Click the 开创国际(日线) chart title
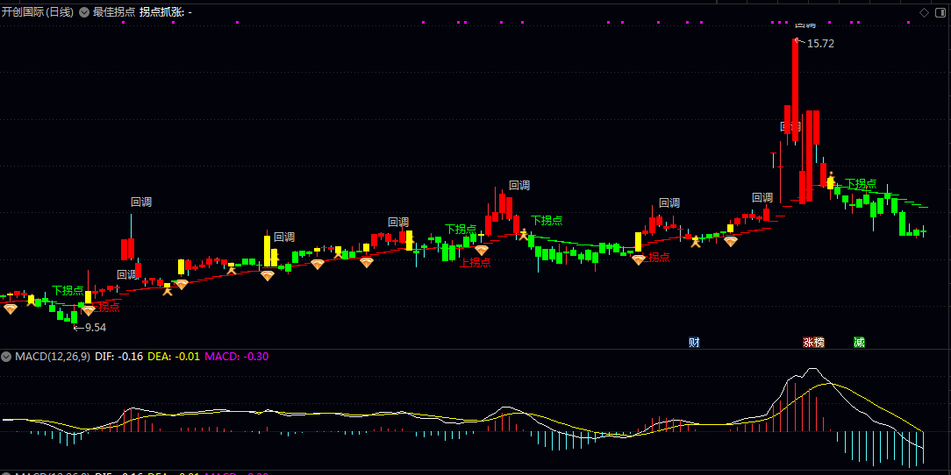951x475 pixels. 38,12
